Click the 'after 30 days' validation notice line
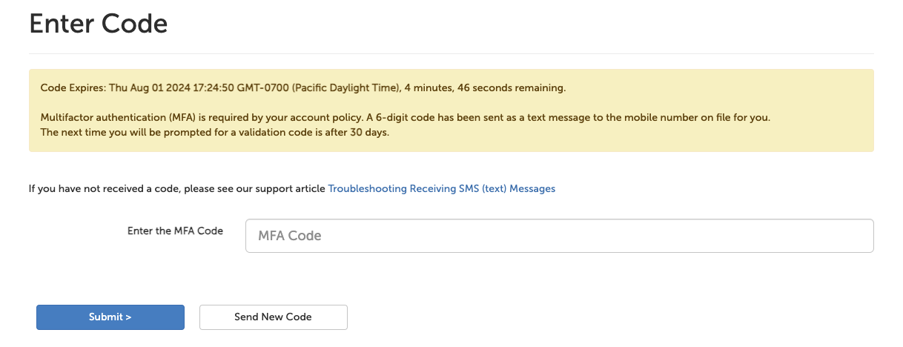 click(x=214, y=133)
